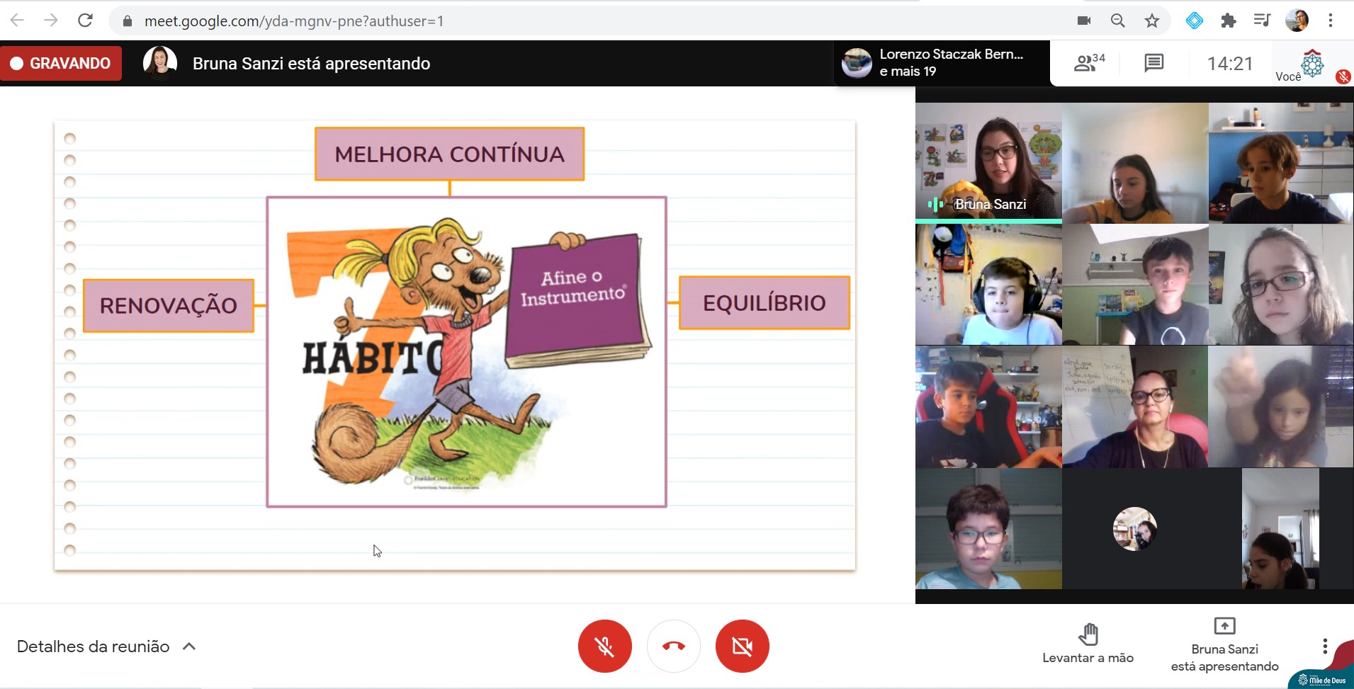The width and height of the screenshot is (1354, 689).
Task: Click the camera indicator in address bar
Action: click(1083, 21)
